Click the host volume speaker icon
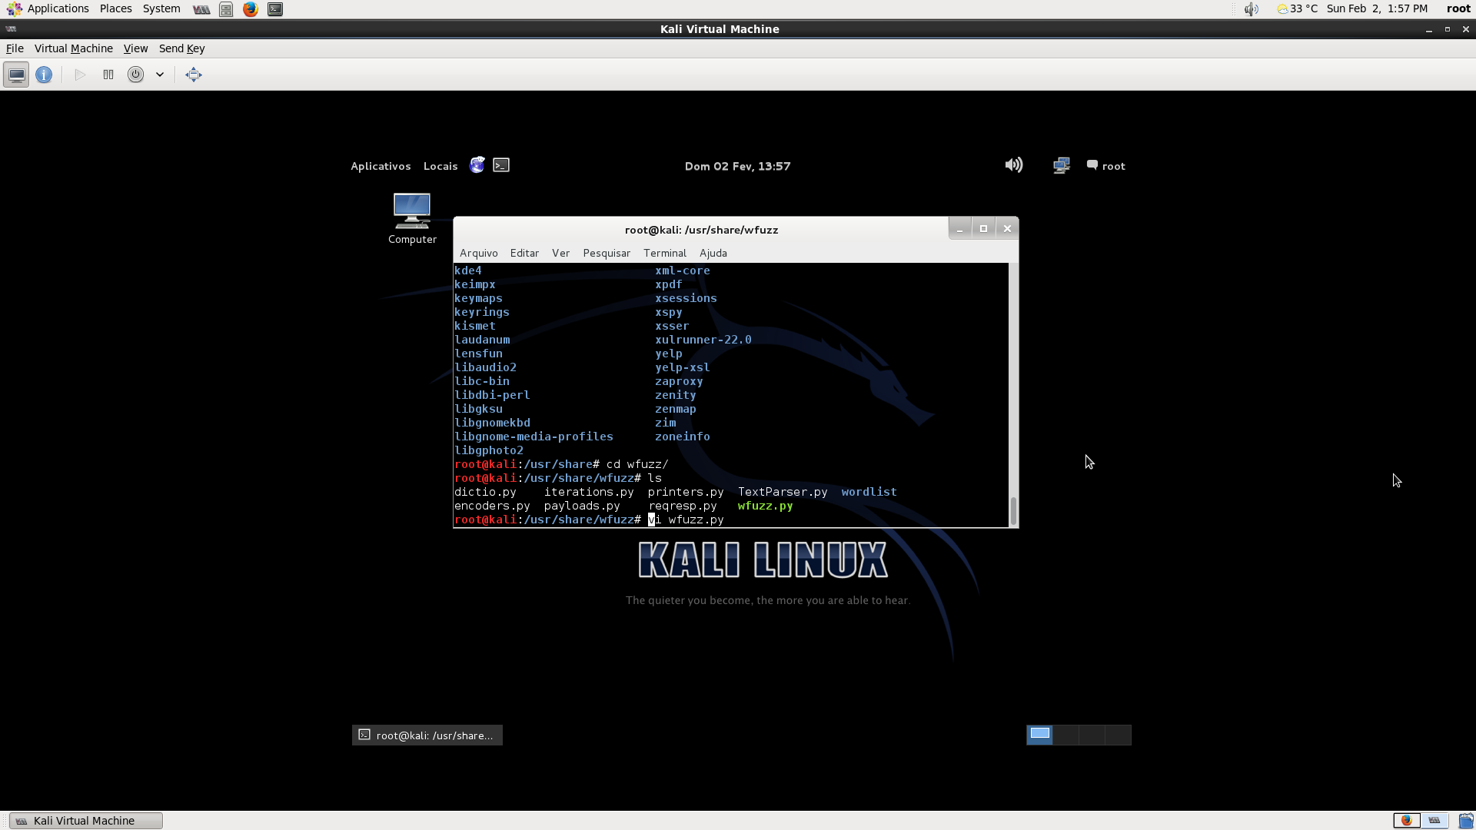Screen dimensions: 1476x830 (1252, 9)
